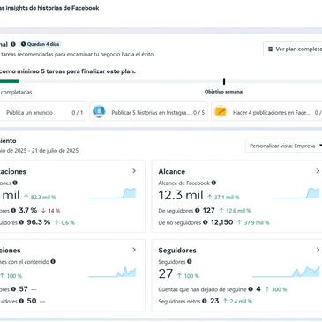This screenshot has height=322, width=322.
Task: Click the info icon left of 96.3 %
Action: [x=21, y=222]
